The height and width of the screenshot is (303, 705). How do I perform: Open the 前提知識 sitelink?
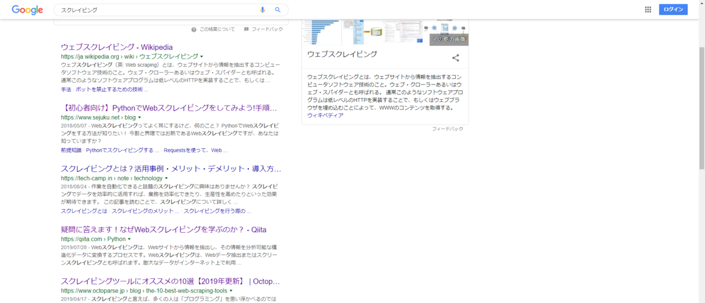[71, 150]
